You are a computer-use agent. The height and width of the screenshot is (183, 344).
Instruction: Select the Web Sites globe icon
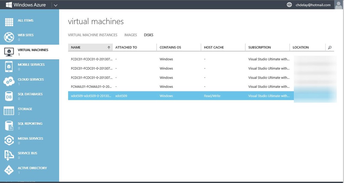[9, 37]
